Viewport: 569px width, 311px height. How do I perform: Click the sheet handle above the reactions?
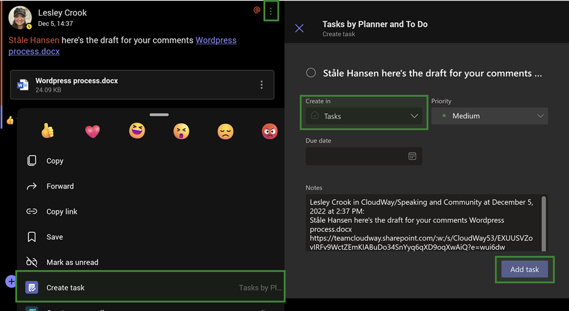tap(159, 115)
